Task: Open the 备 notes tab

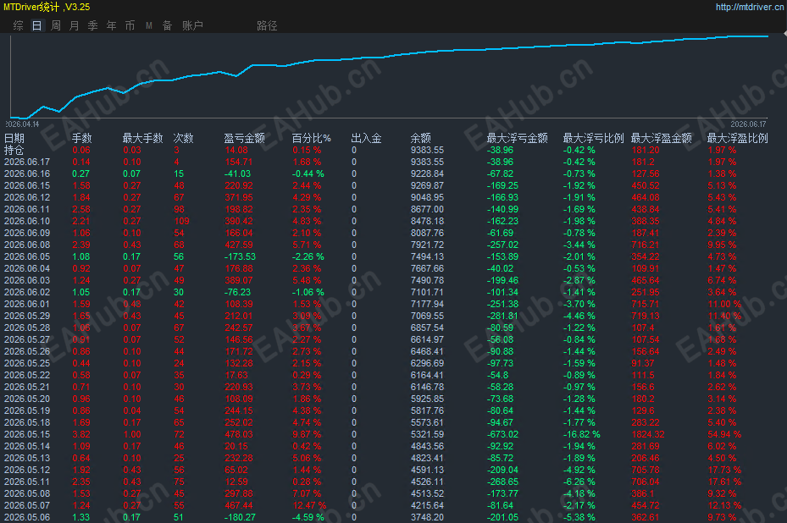Action: pyautogui.click(x=167, y=25)
